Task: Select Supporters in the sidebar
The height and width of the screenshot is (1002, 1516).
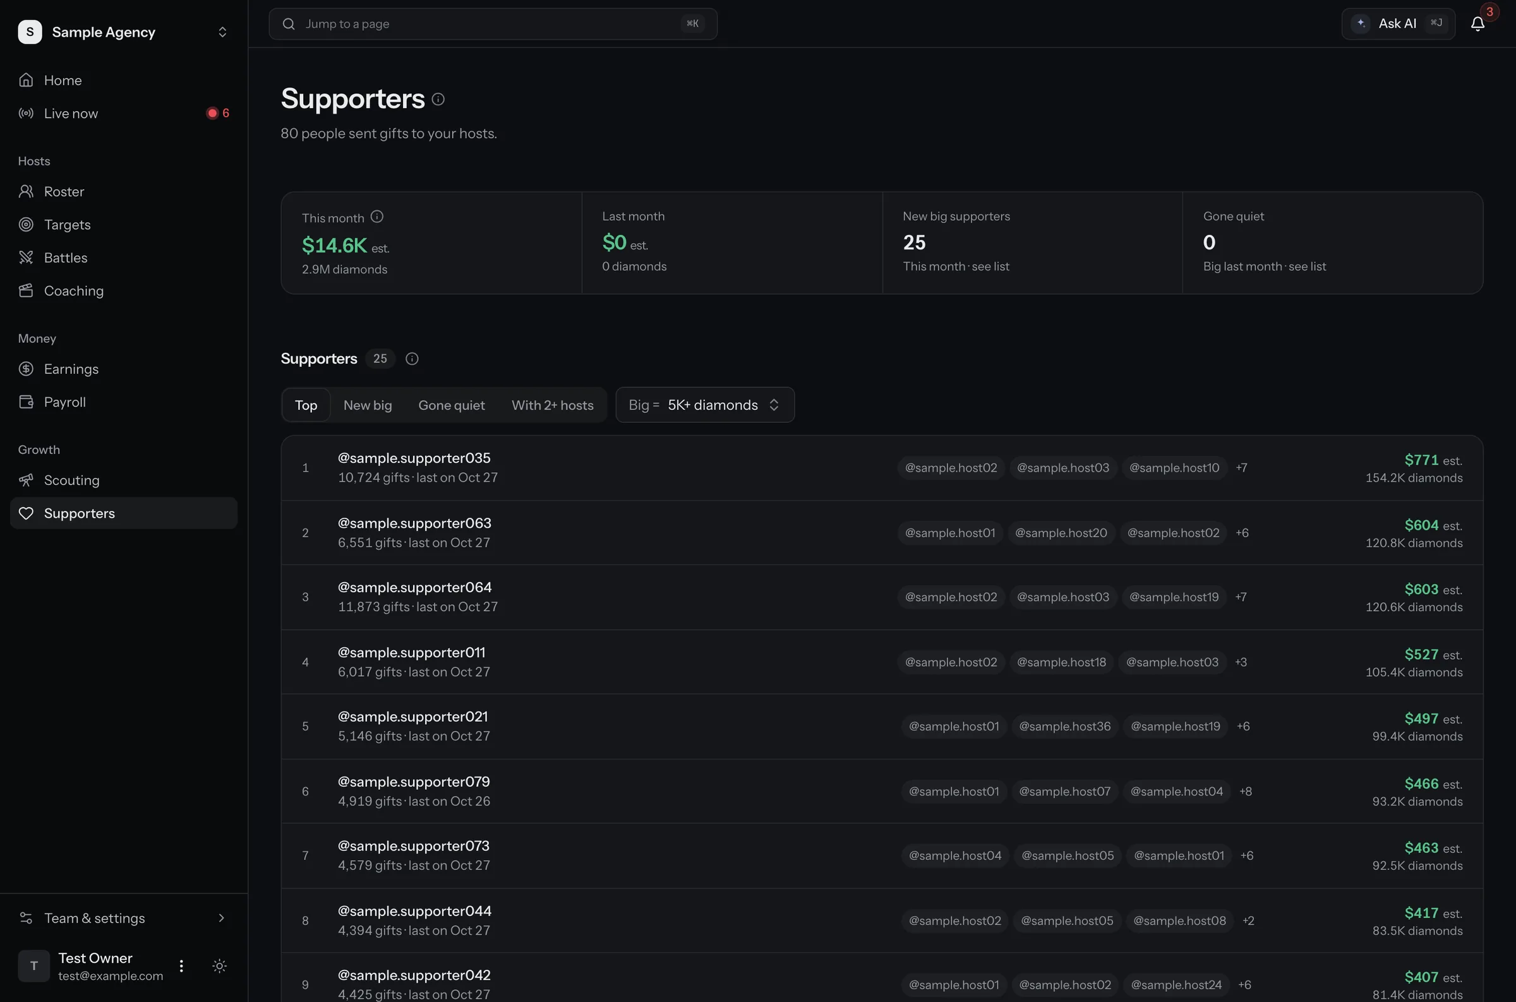Action: (x=123, y=513)
